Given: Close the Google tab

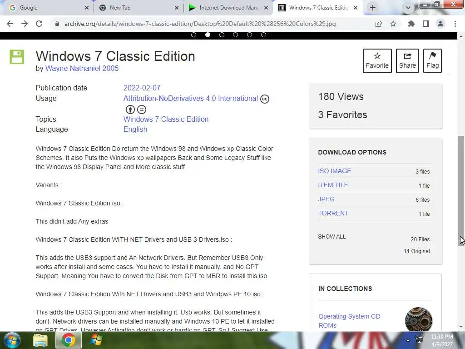Looking at the screenshot, I should tap(87, 8).
